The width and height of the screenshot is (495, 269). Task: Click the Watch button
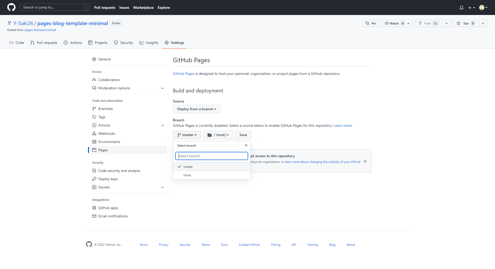click(397, 23)
